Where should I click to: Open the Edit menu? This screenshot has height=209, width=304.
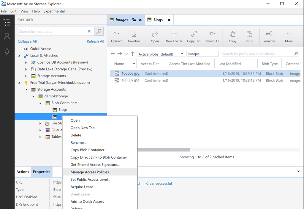point(13,11)
